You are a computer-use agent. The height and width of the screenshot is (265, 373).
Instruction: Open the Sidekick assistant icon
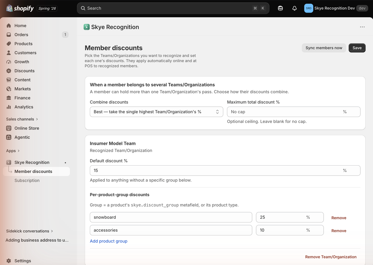280,8
